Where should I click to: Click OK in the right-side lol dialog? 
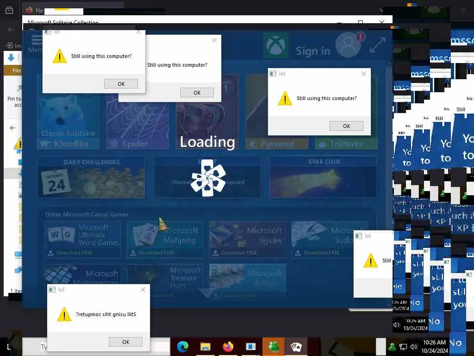tap(346, 126)
